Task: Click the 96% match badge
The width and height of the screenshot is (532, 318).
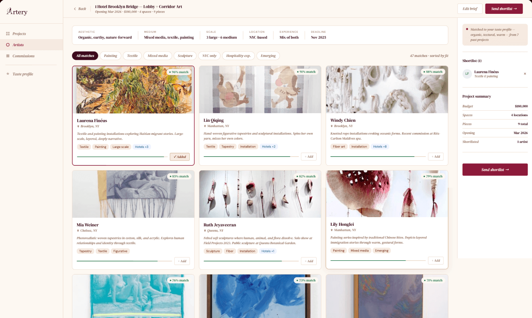Action: (x=179, y=72)
